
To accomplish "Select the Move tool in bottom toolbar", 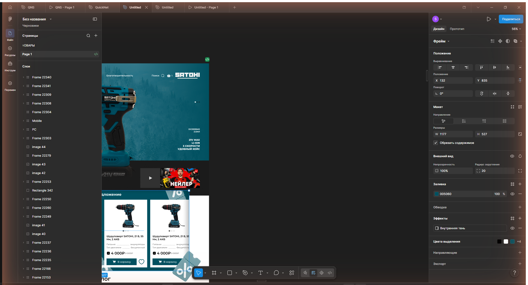I will tap(199, 273).
